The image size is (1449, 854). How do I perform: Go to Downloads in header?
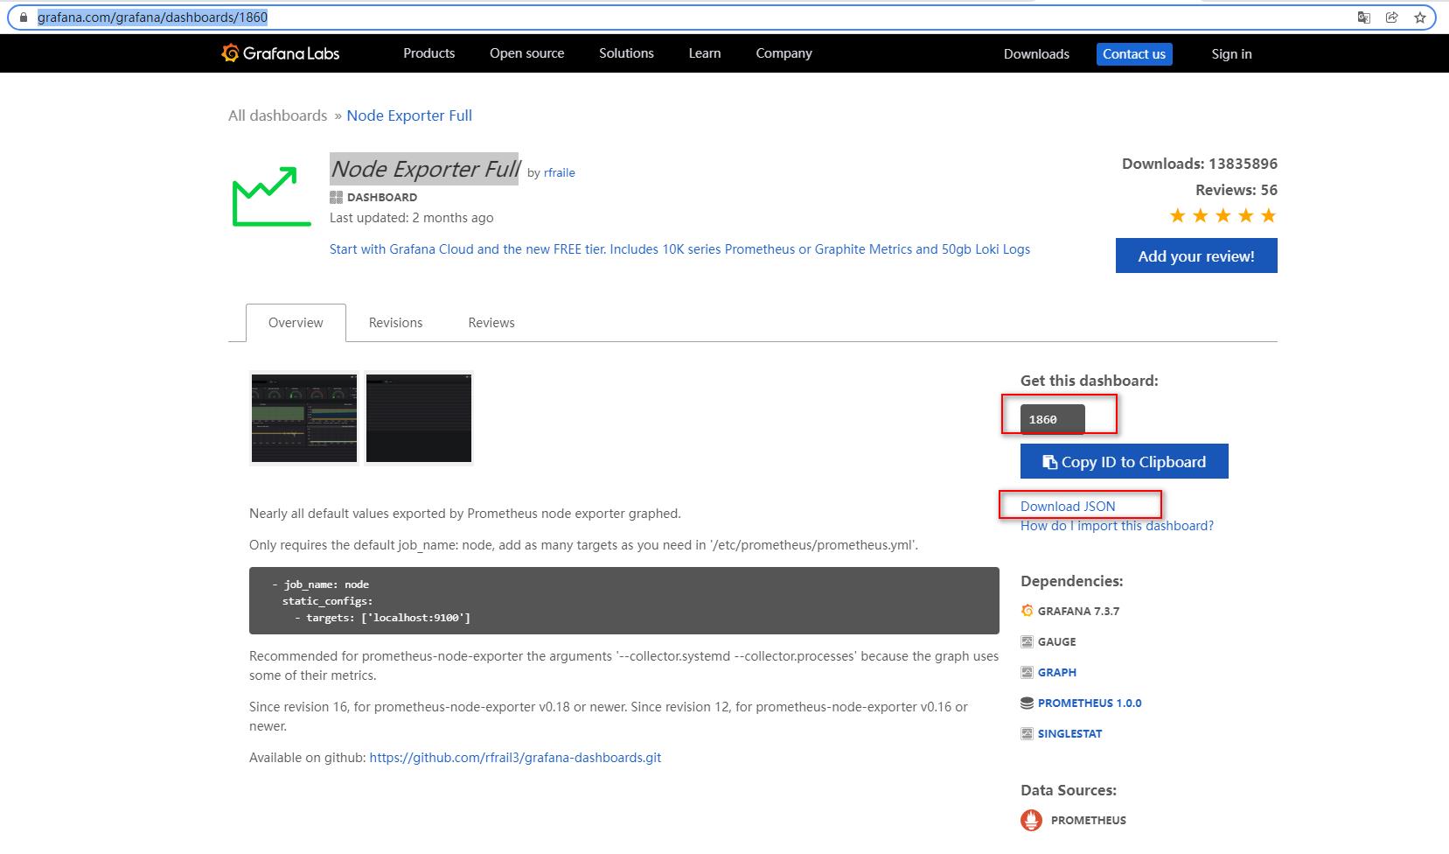click(x=1036, y=54)
